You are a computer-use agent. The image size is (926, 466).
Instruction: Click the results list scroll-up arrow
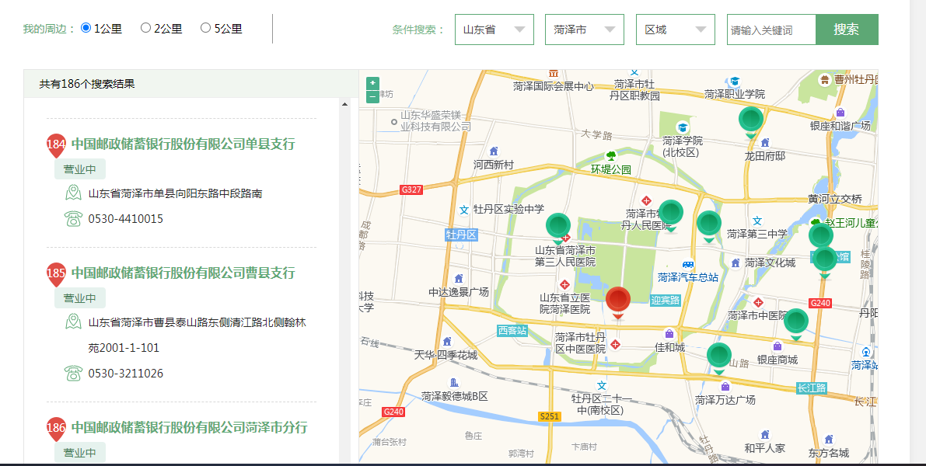point(345,104)
